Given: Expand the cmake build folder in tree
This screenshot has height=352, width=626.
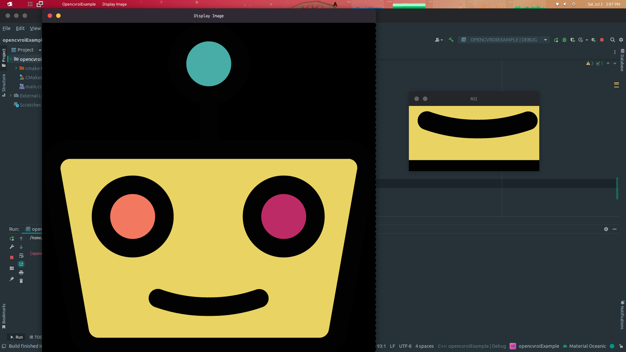Looking at the screenshot, I should click(x=16, y=68).
